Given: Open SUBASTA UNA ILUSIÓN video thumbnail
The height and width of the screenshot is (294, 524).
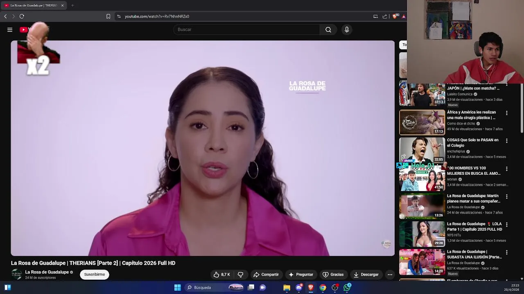Looking at the screenshot, I should (422, 262).
